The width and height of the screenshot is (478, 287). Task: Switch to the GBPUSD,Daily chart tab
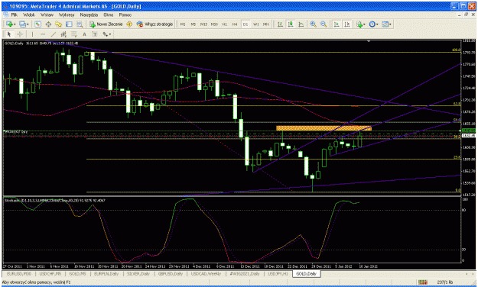170,273
